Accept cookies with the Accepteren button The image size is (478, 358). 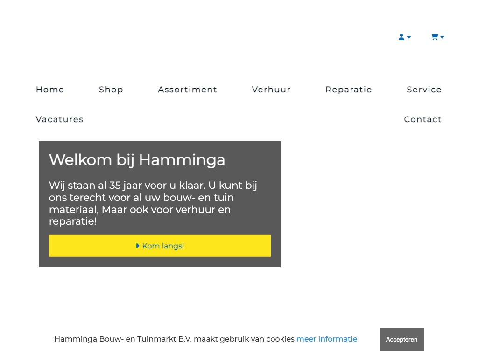[x=401, y=339]
